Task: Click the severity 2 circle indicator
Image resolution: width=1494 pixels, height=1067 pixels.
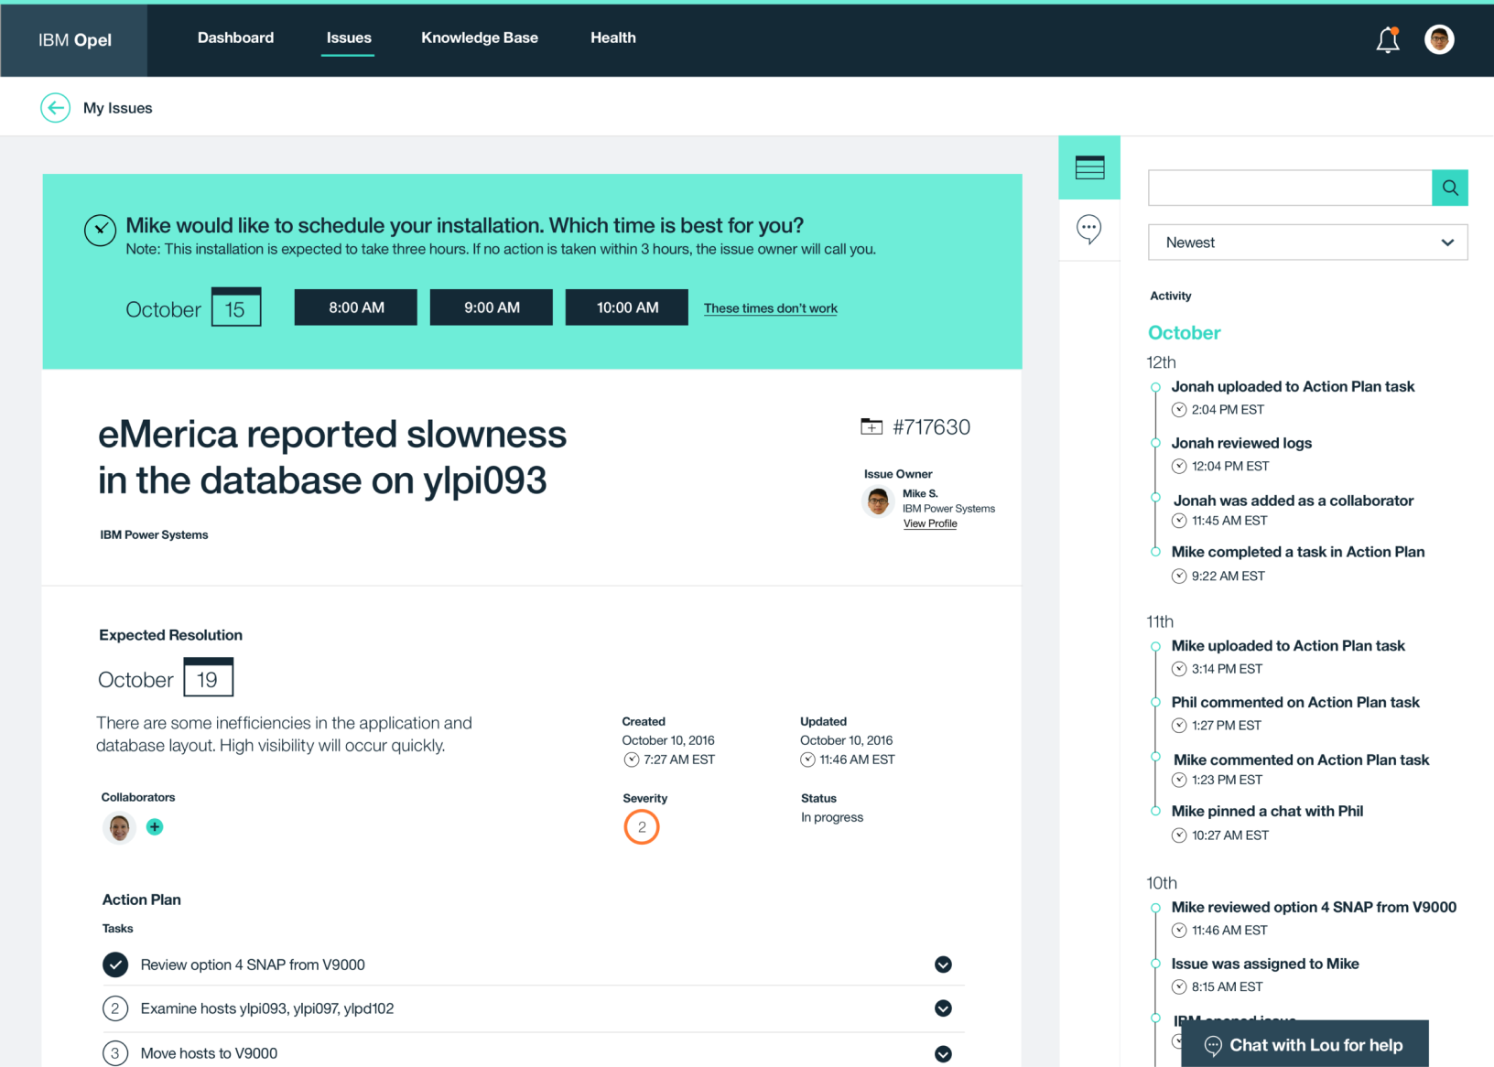Action: coord(642,827)
